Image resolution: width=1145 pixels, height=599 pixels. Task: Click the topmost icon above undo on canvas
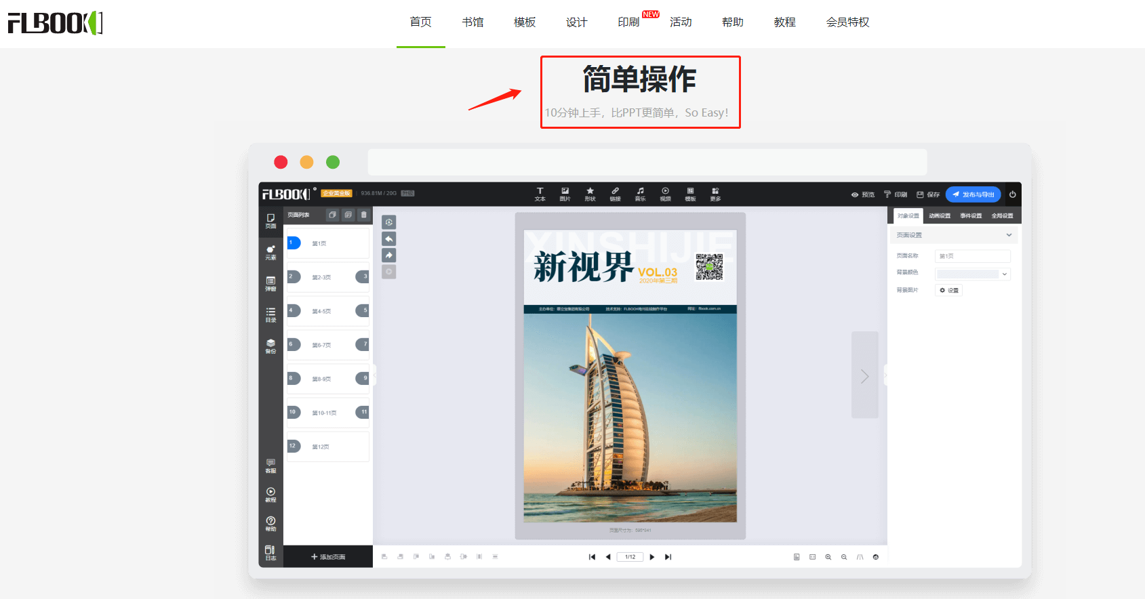(389, 222)
